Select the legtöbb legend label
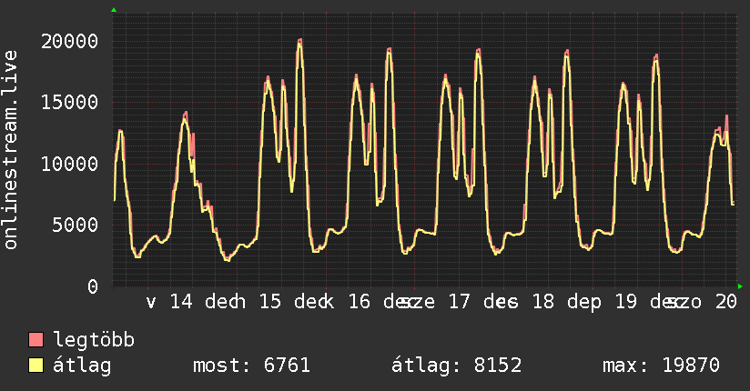 click(x=94, y=340)
